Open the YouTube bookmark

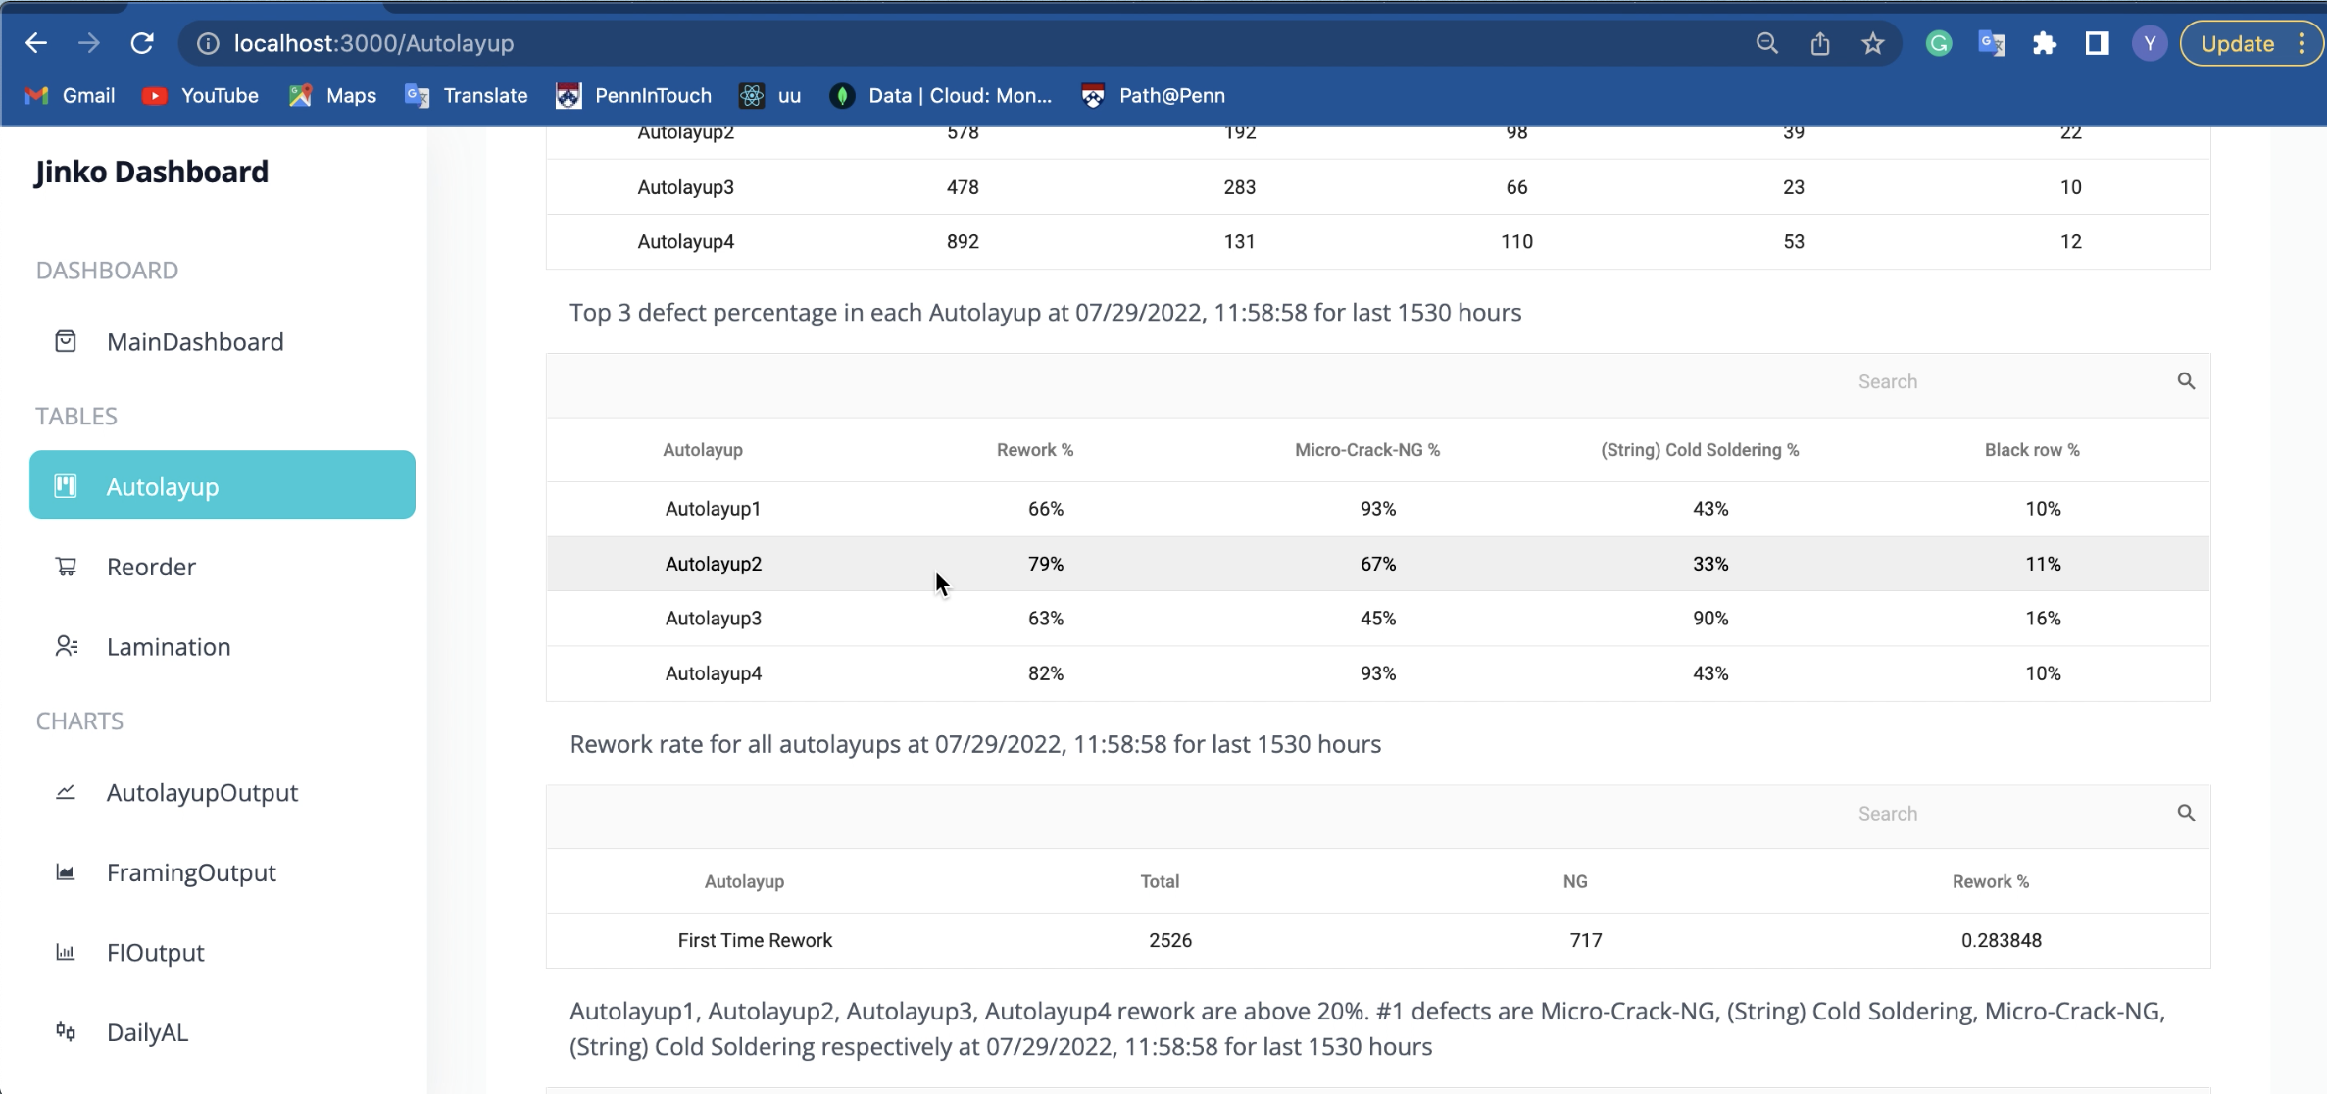(x=201, y=95)
